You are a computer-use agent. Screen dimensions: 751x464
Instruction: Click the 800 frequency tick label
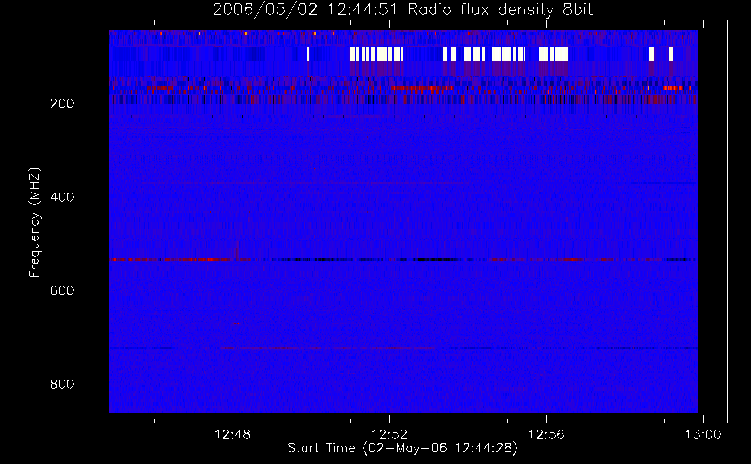click(x=62, y=384)
